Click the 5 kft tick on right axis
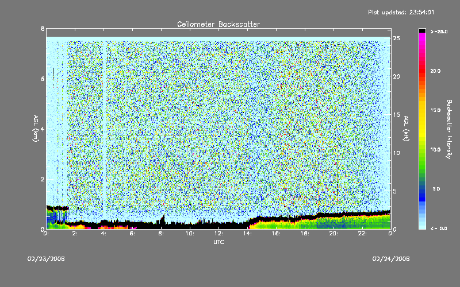This screenshot has height=287, width=460. coord(395,191)
